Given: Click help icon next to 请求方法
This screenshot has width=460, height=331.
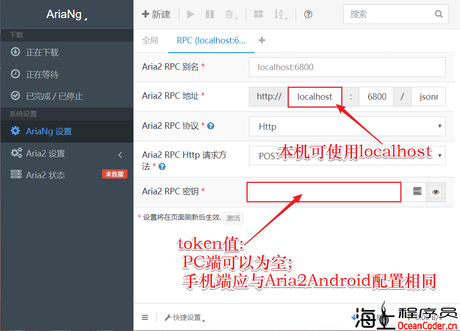Looking at the screenshot, I should click(162, 167).
